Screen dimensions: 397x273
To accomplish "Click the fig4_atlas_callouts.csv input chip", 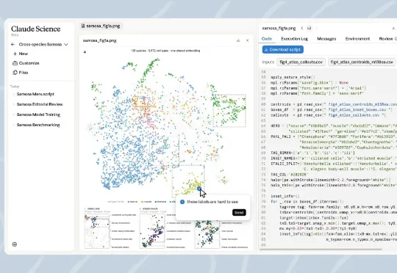I will pos(301,62).
